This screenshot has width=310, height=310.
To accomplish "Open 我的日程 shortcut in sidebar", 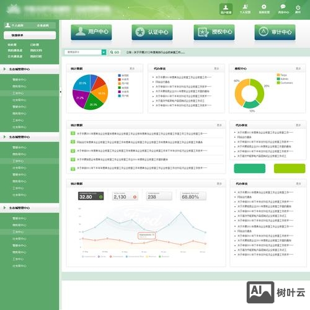I will click(x=36, y=56).
